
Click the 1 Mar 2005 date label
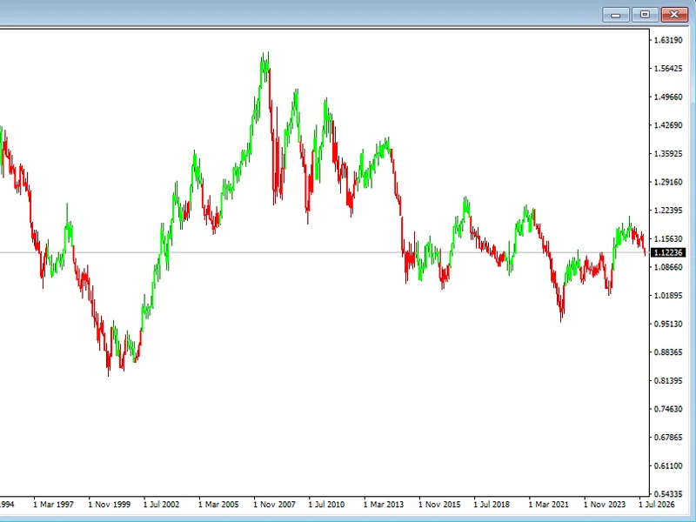218,505
